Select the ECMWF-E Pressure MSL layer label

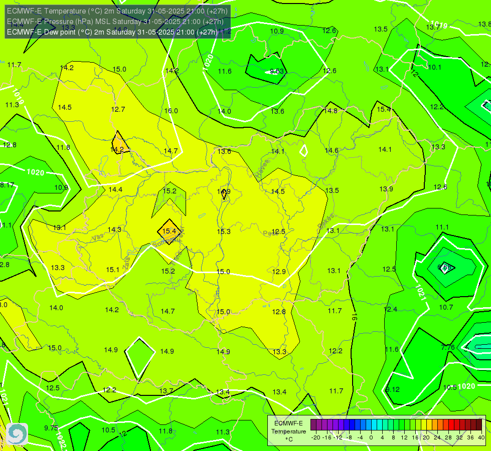tap(115, 22)
